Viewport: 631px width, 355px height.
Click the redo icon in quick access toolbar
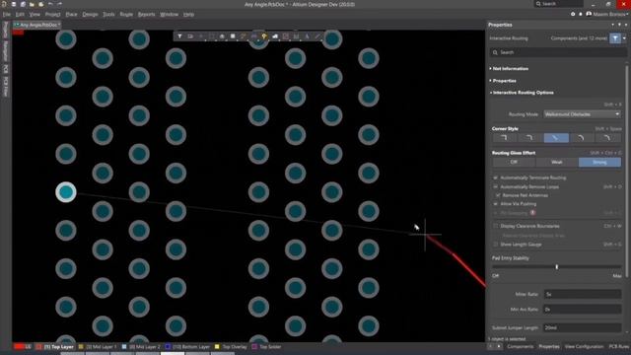[59, 4]
